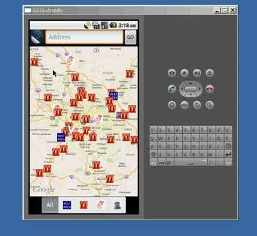This screenshot has height=236, width=257.
Task: Click the emulator menu button
Action: coord(184,105)
